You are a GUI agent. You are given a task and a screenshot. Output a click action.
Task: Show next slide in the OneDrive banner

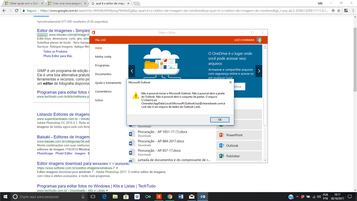[x=259, y=71]
